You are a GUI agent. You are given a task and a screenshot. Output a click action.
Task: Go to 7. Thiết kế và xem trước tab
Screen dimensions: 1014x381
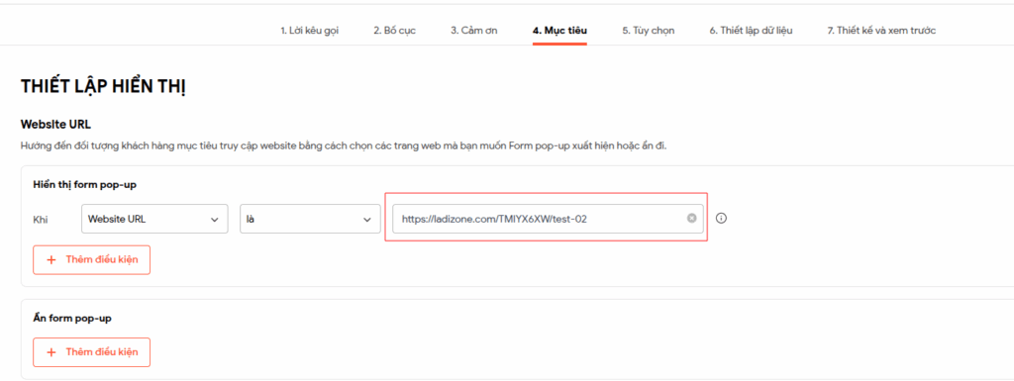(x=881, y=31)
